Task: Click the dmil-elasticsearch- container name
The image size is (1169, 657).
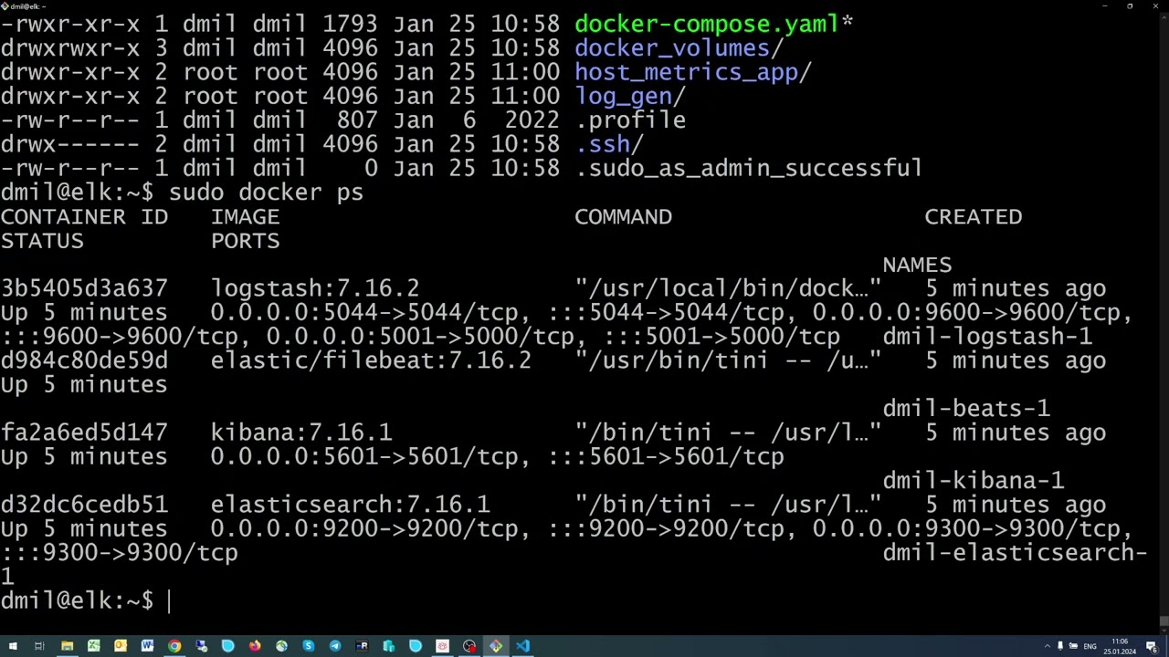Action: 1015,553
